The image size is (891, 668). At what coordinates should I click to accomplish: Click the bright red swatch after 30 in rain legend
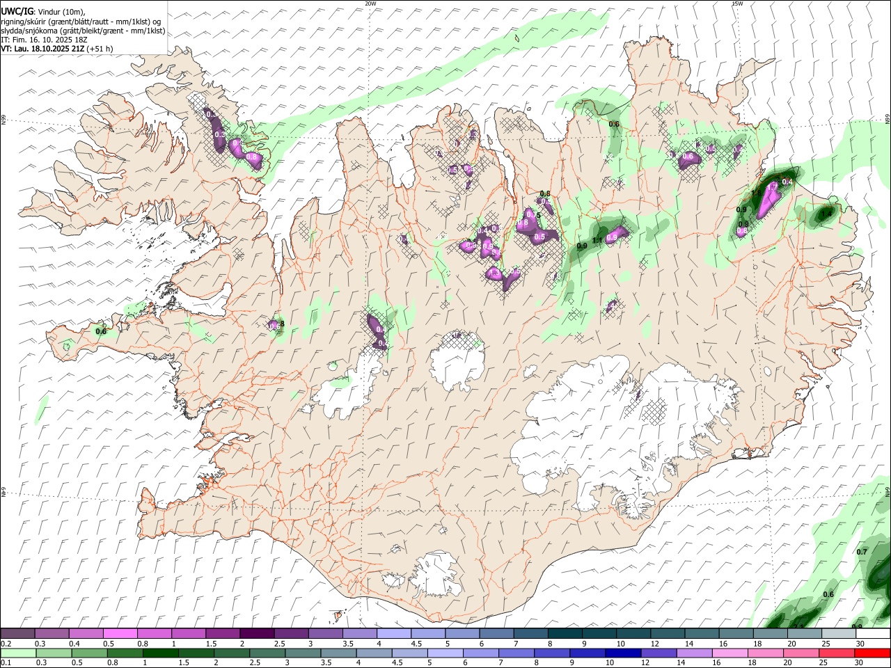point(873,653)
